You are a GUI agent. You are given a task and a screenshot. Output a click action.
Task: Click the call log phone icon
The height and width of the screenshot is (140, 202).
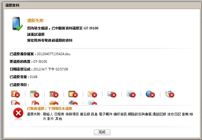170,94
